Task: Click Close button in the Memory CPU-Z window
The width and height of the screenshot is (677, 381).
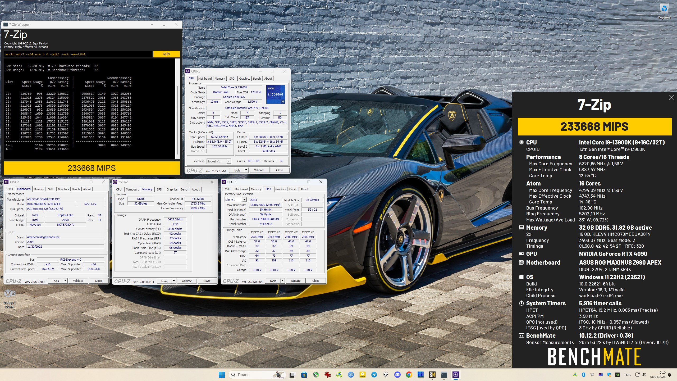Action: (207, 281)
